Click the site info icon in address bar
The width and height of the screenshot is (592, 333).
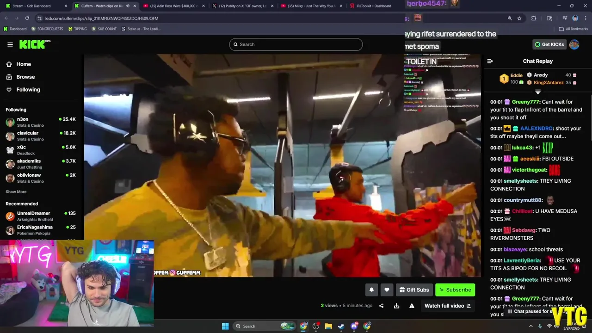click(x=40, y=18)
